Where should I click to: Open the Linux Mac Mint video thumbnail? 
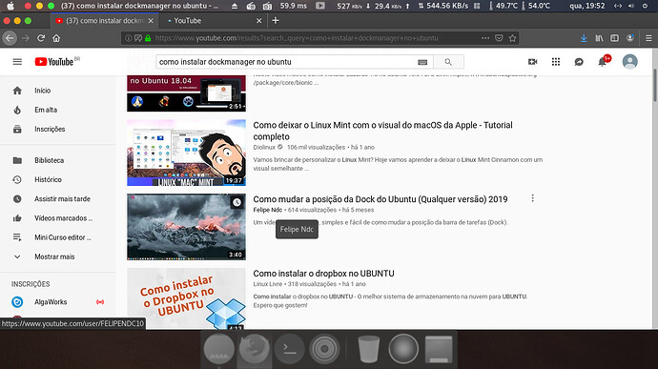[186, 153]
